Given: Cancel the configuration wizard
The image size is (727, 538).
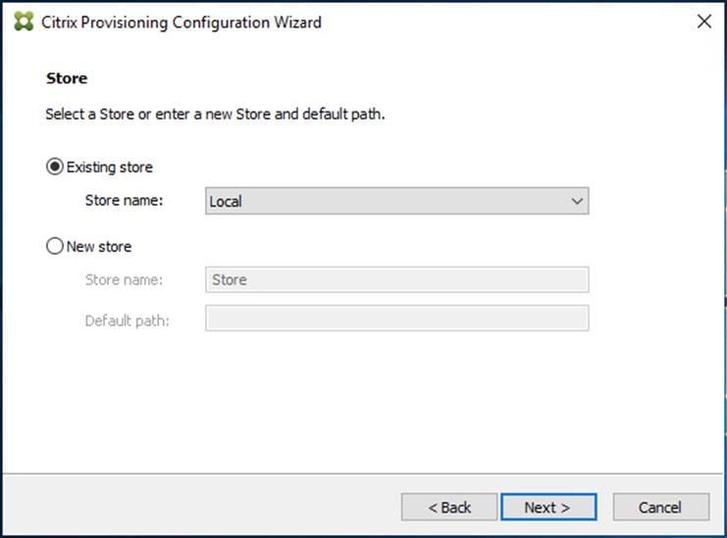Looking at the screenshot, I should click(x=660, y=507).
